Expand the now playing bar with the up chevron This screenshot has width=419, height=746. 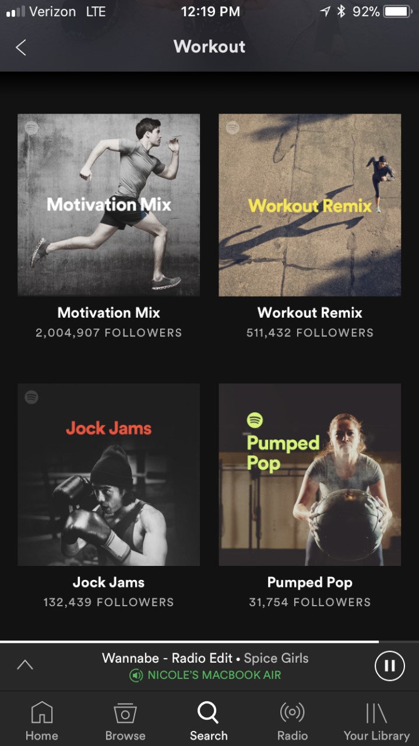[x=25, y=664]
